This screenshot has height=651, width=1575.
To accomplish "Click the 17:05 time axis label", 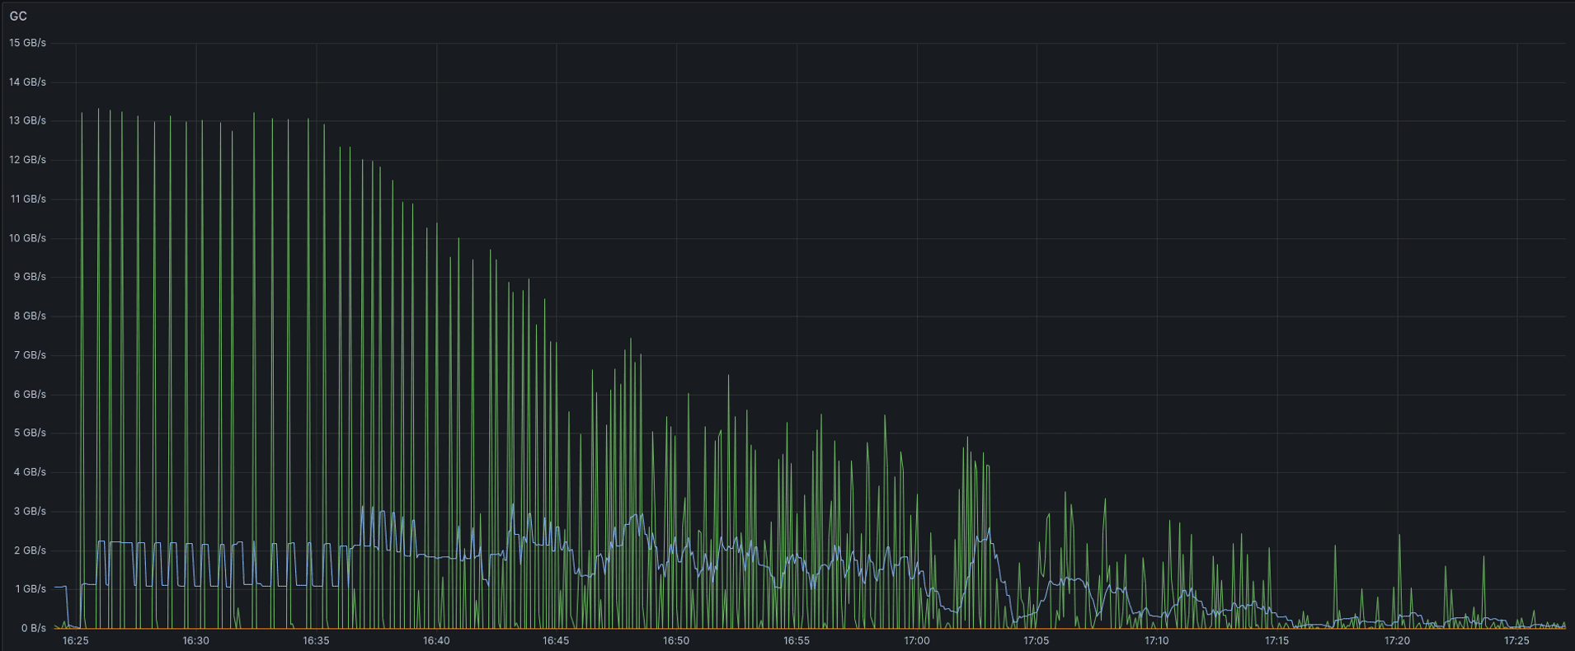I will (x=1037, y=640).
